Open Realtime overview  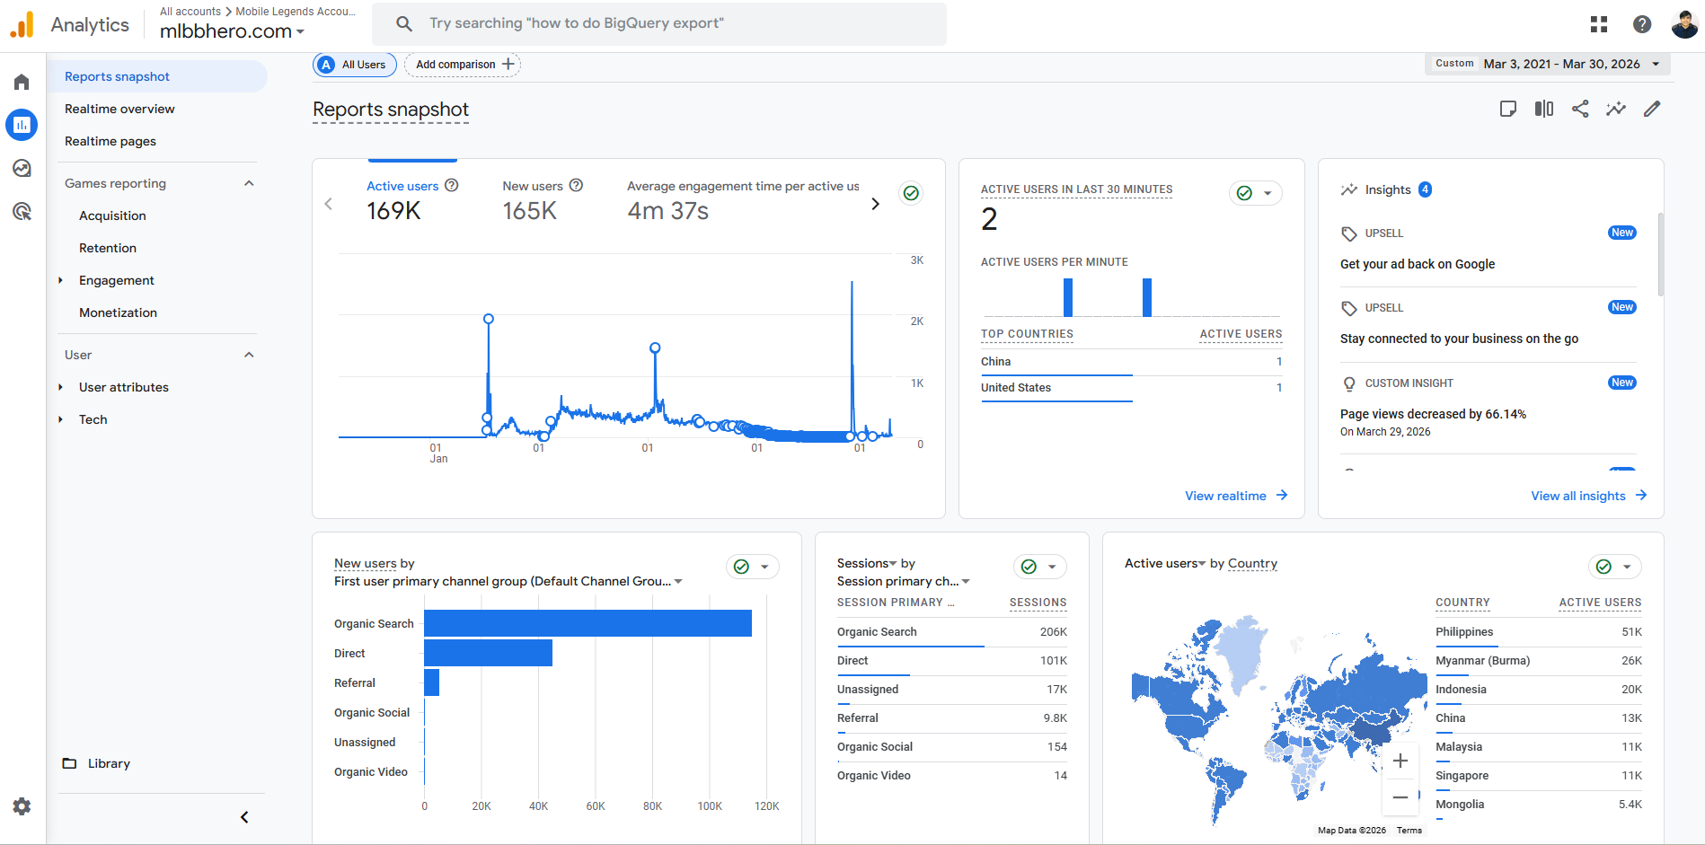point(119,109)
